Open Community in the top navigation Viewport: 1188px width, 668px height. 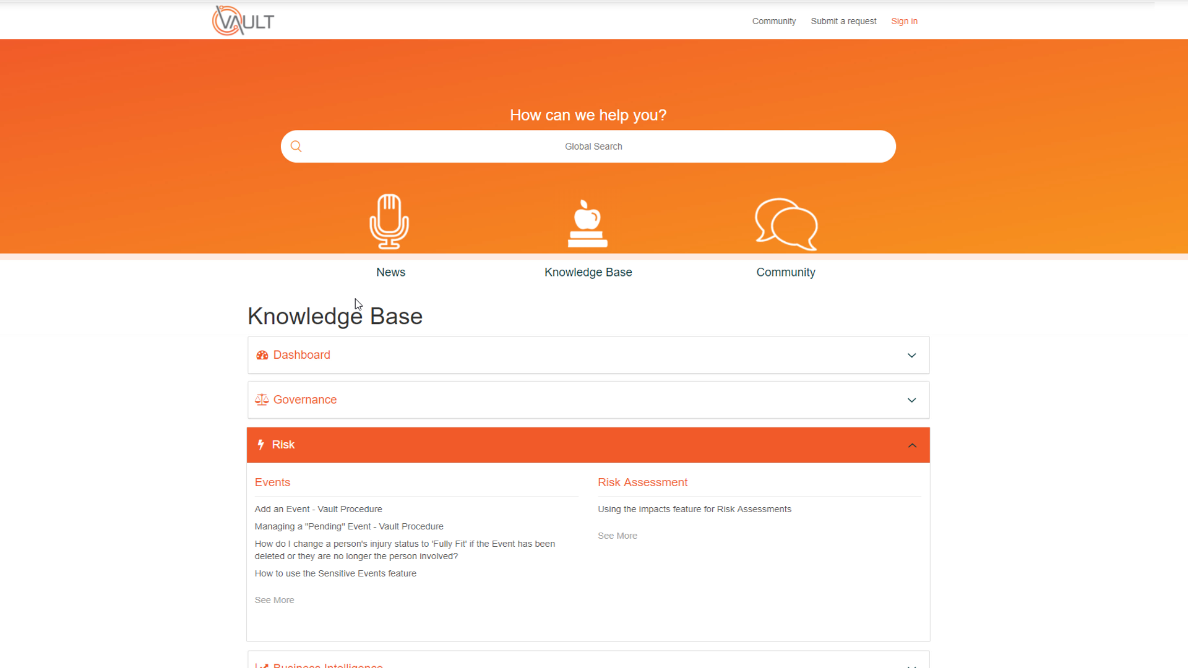774,21
